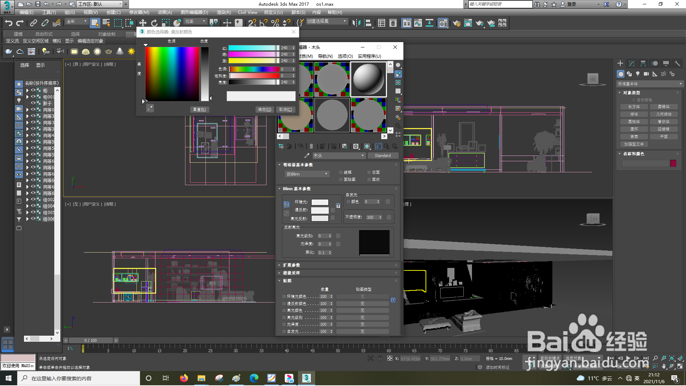Collapse the 贴图 rollout
This screenshot has height=386, width=686.
coord(287,281)
